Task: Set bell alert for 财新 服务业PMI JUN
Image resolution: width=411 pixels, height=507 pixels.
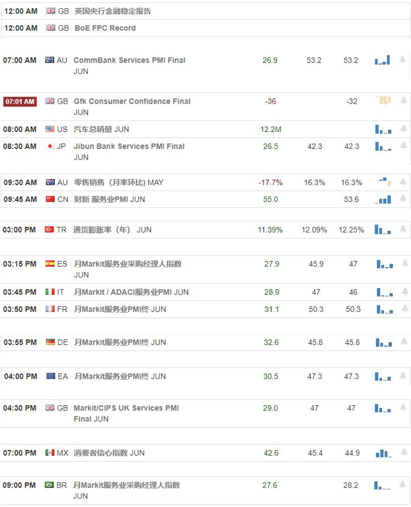Action: pos(403,199)
